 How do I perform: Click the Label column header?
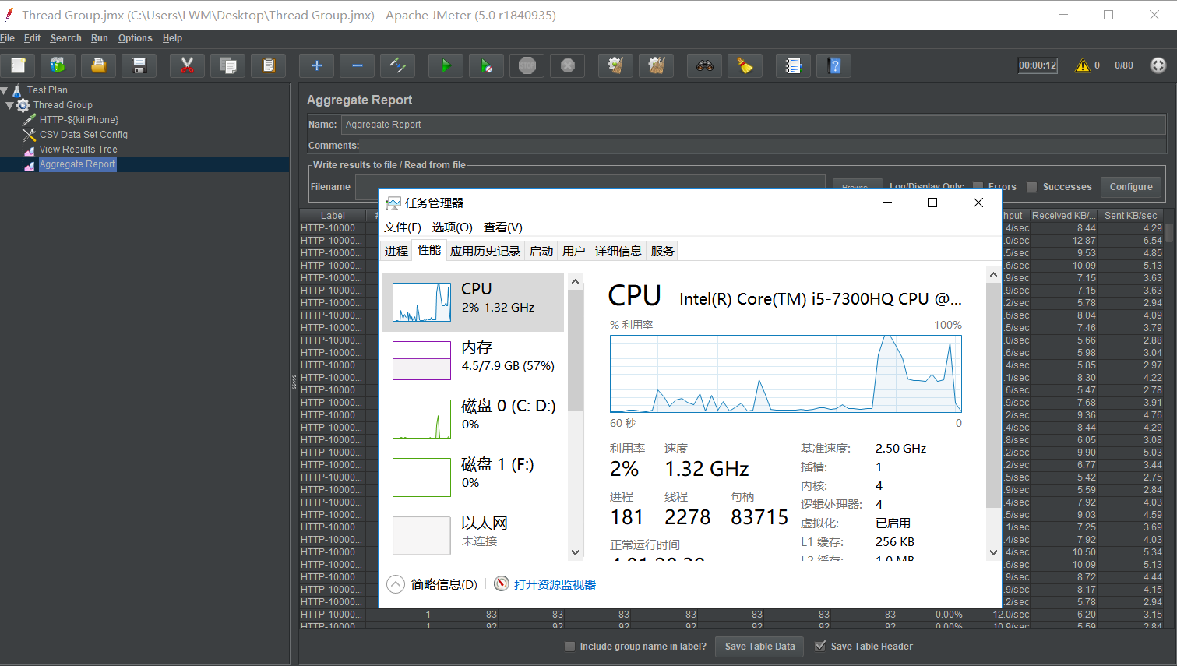point(333,216)
